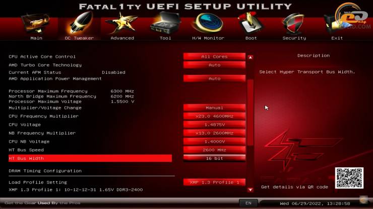Click the Get details via QR code text
The image size is (373, 209).
pos(294,187)
